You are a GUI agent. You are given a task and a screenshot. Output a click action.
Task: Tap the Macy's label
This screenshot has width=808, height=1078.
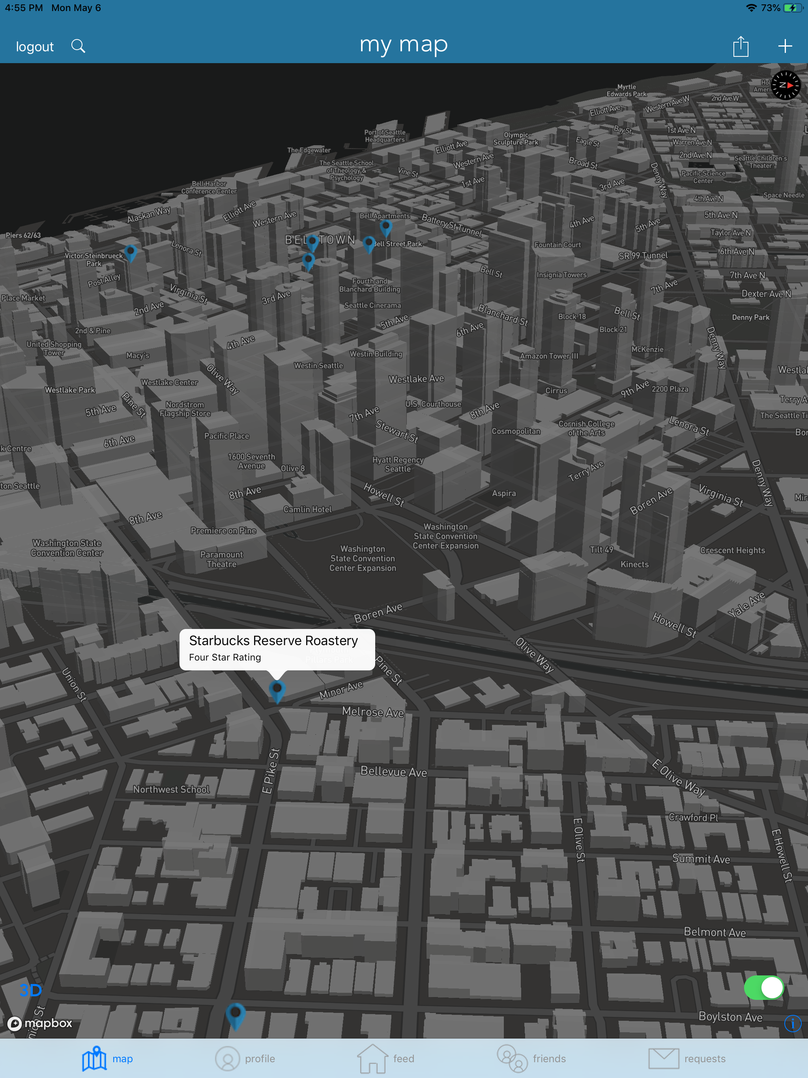137,355
